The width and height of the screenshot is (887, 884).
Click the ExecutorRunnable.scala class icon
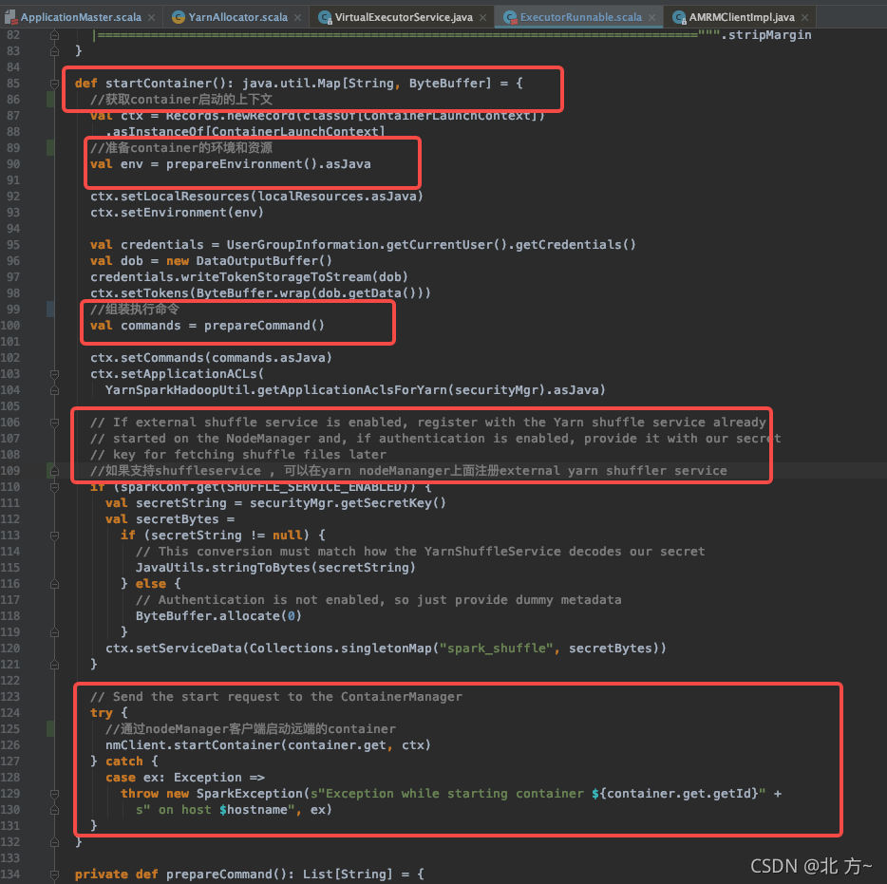point(510,17)
